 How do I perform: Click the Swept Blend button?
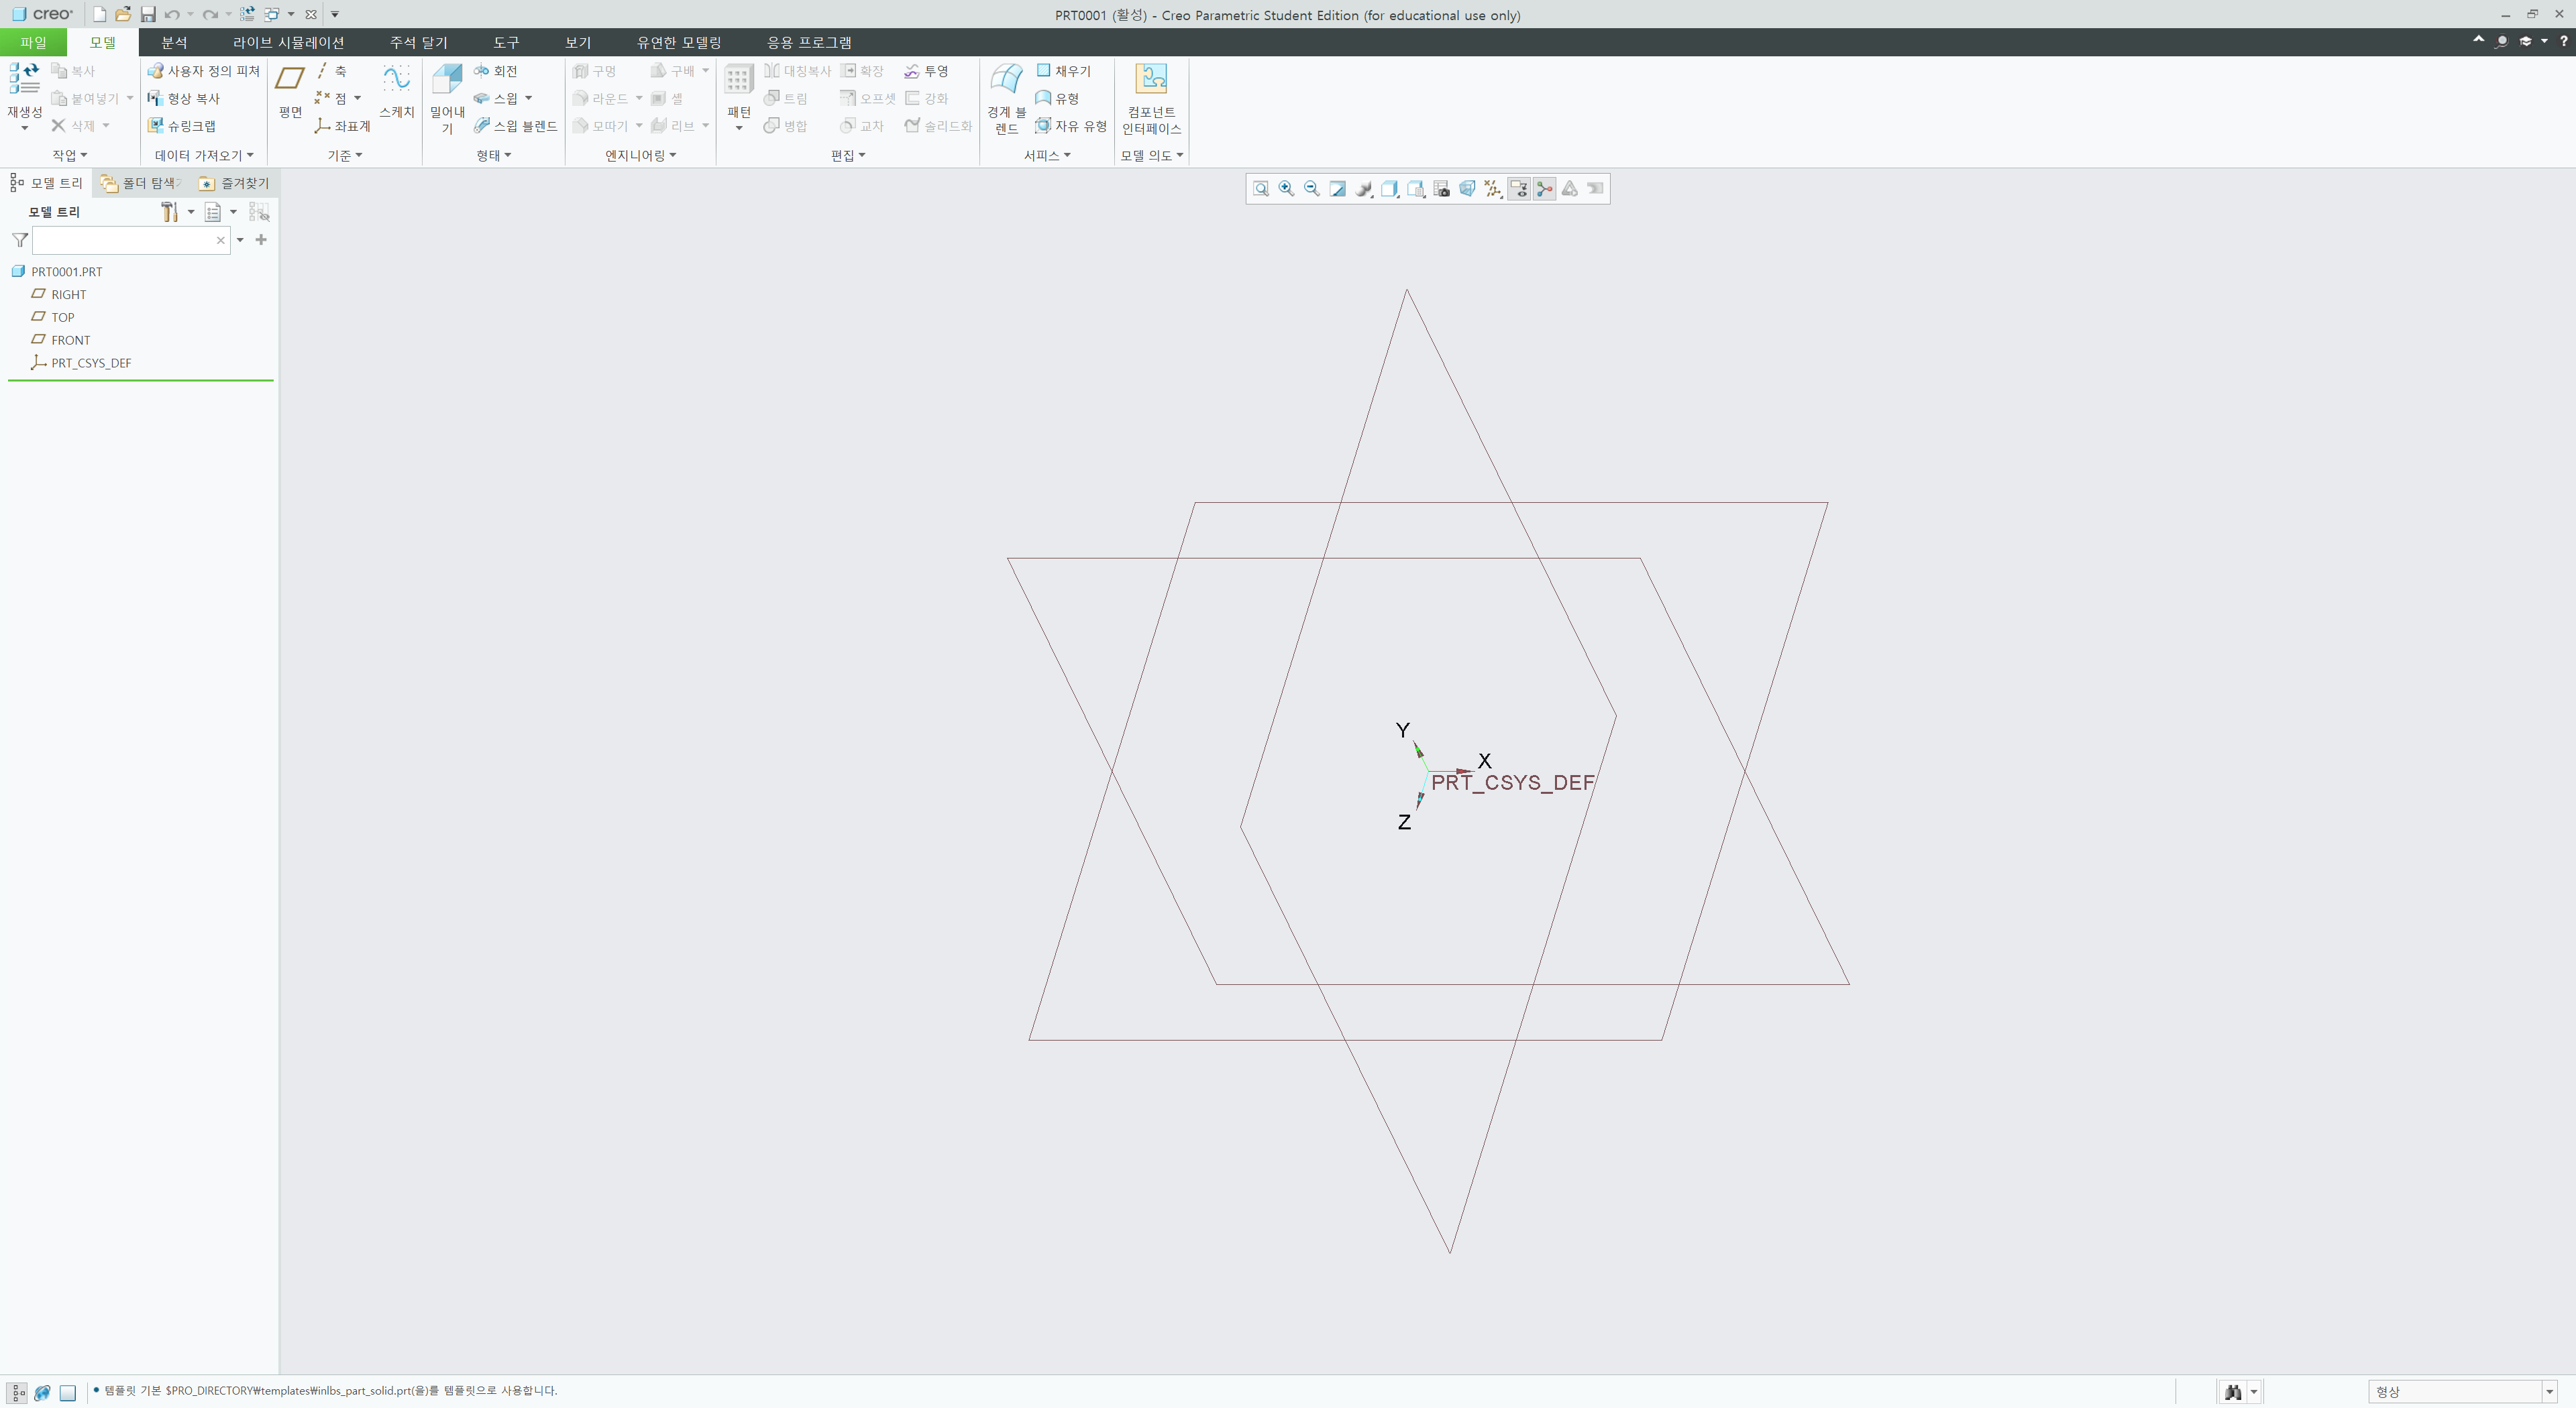point(515,126)
